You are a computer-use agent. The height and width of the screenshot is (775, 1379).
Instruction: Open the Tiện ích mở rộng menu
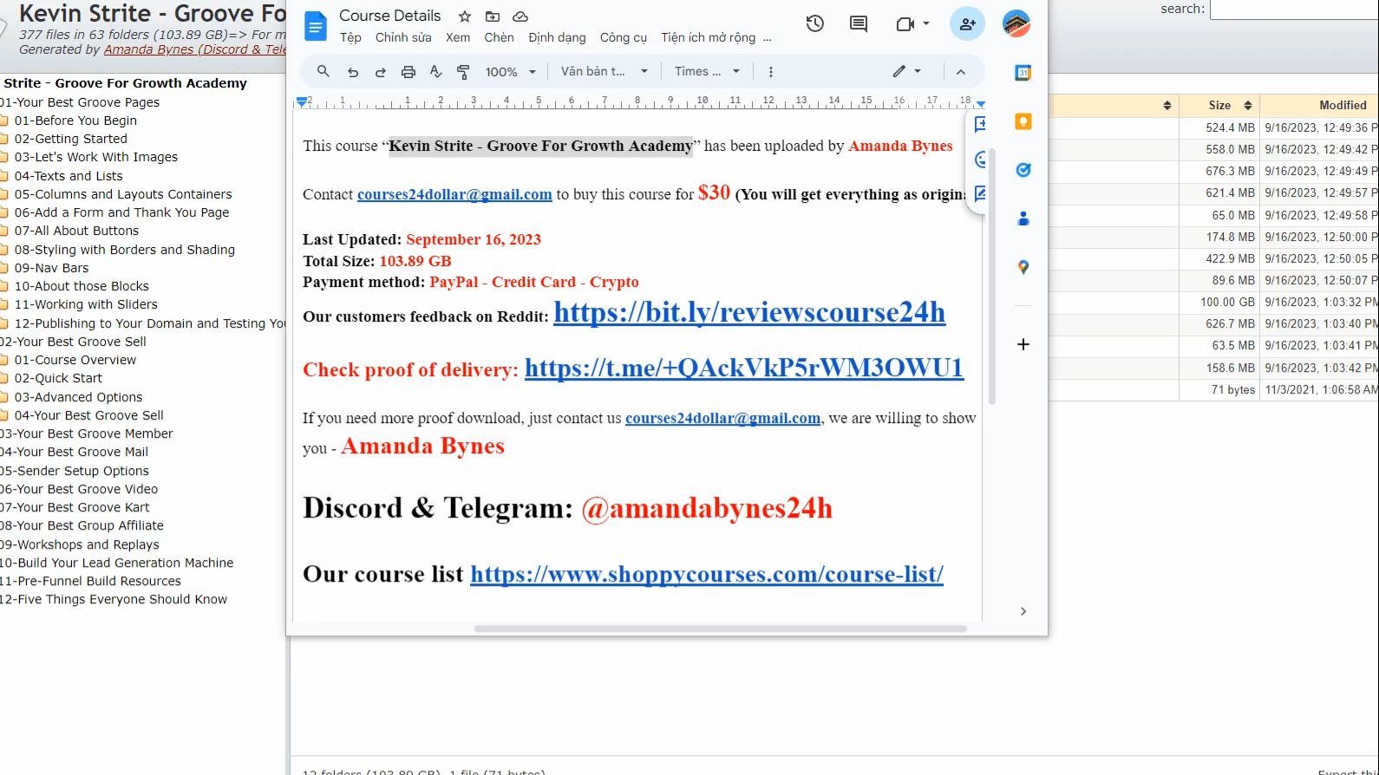(708, 37)
